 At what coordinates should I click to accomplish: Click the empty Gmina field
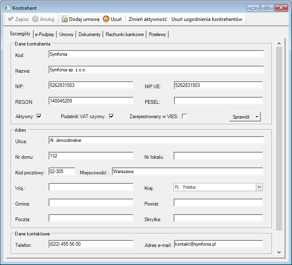[91, 203]
